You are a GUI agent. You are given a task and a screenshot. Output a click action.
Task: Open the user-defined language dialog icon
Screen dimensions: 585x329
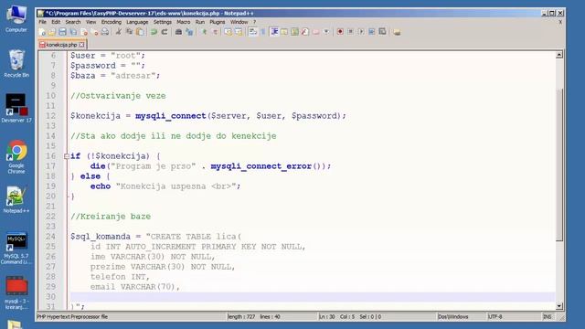pos(284,32)
